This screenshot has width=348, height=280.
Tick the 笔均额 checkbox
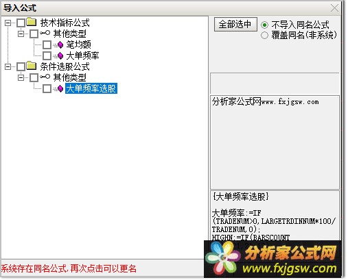(x=47, y=44)
